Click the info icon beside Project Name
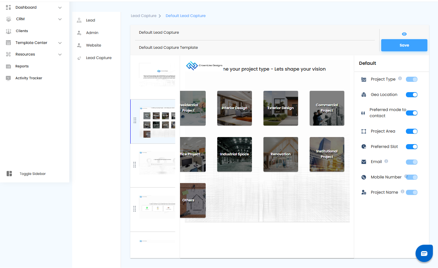This screenshot has height=268, width=438. pos(402,192)
